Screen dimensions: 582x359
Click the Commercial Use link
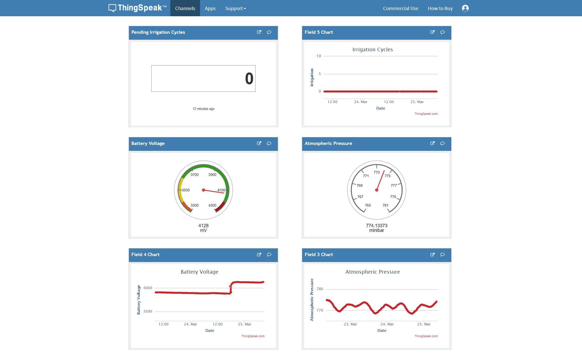(401, 8)
